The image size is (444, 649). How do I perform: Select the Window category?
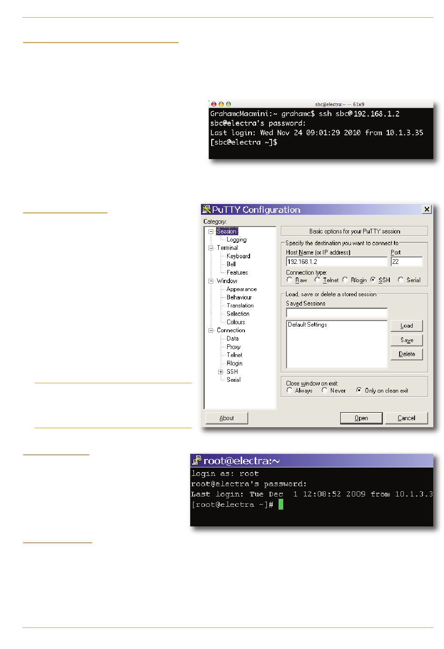[x=227, y=281]
